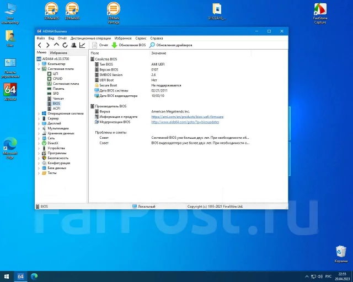Expand the Мультимедиа tree node
This screenshot has height=282, width=353.
click(39, 128)
